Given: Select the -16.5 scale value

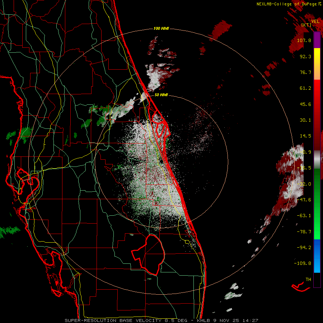Looking at the screenshot, I should (304, 168).
